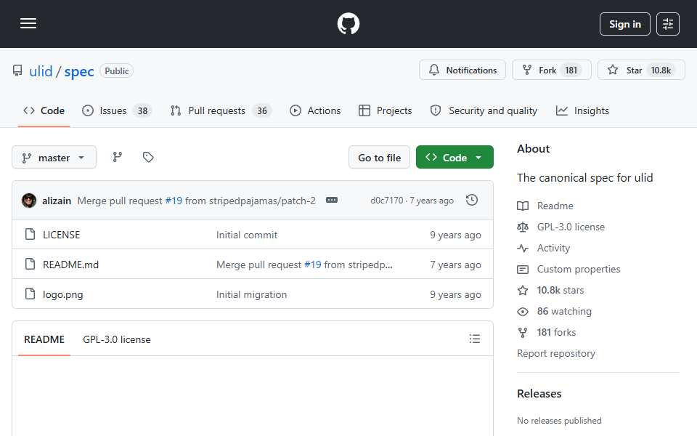This screenshot has height=436, width=697.
Task: Open the Insights tab
Action: 582,110
